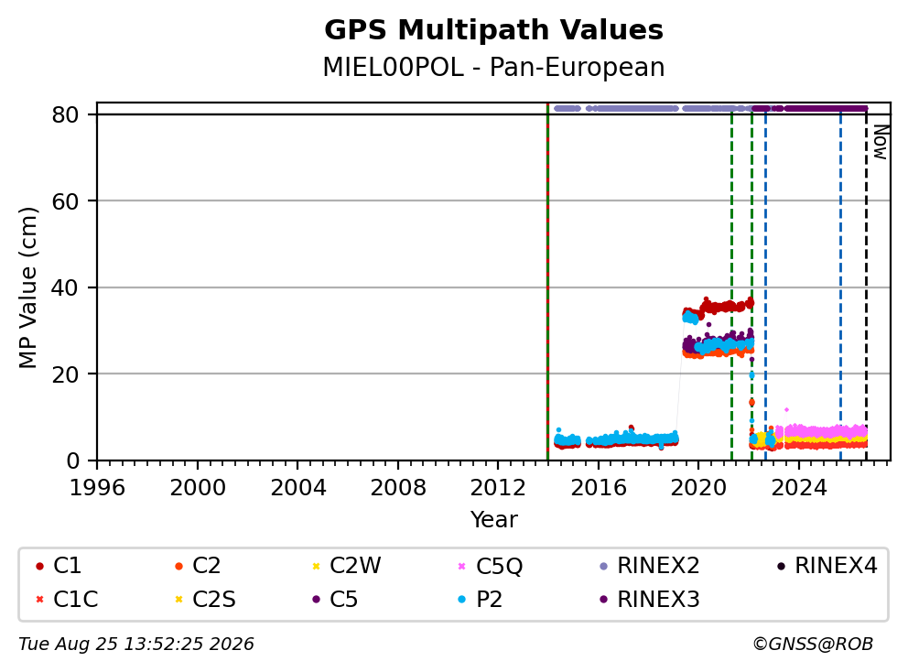Click the timestamp text at bottom left
This screenshot has height=672, width=908.
[x=136, y=645]
